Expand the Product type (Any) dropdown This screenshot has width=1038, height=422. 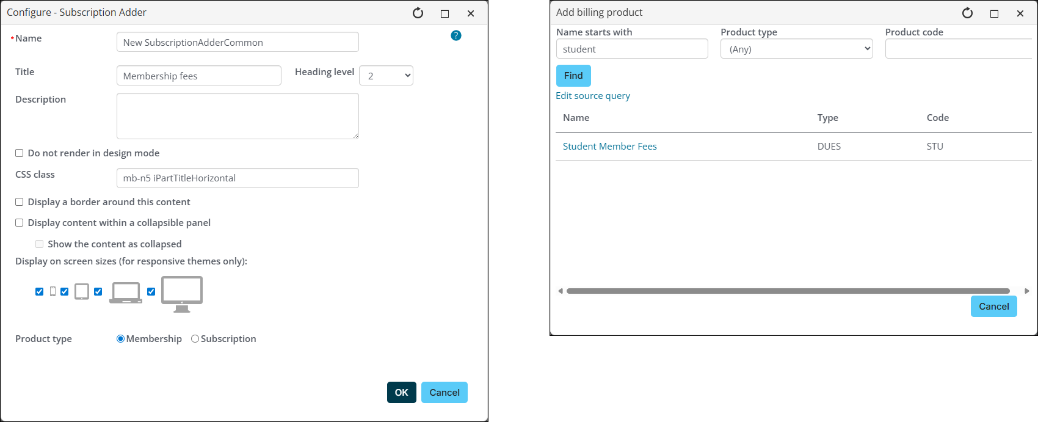(796, 49)
